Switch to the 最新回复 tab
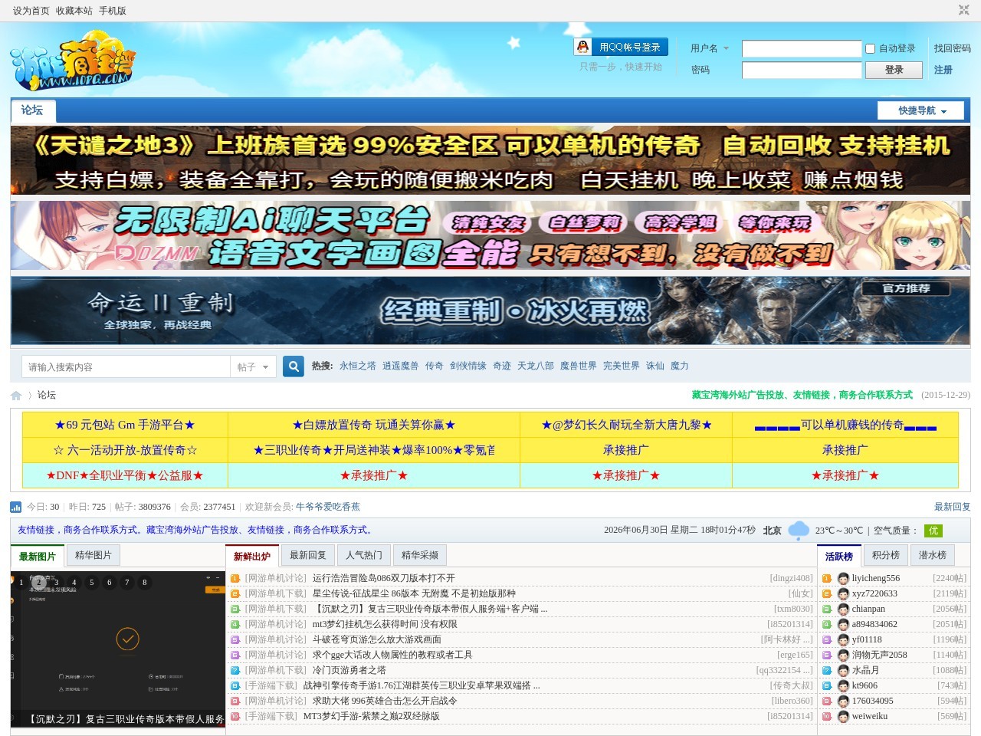The image size is (981, 736). point(308,555)
